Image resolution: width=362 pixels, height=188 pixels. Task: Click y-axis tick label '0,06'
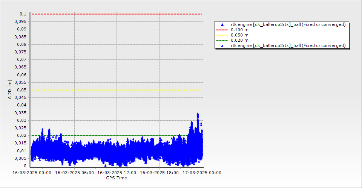pos(22,75)
